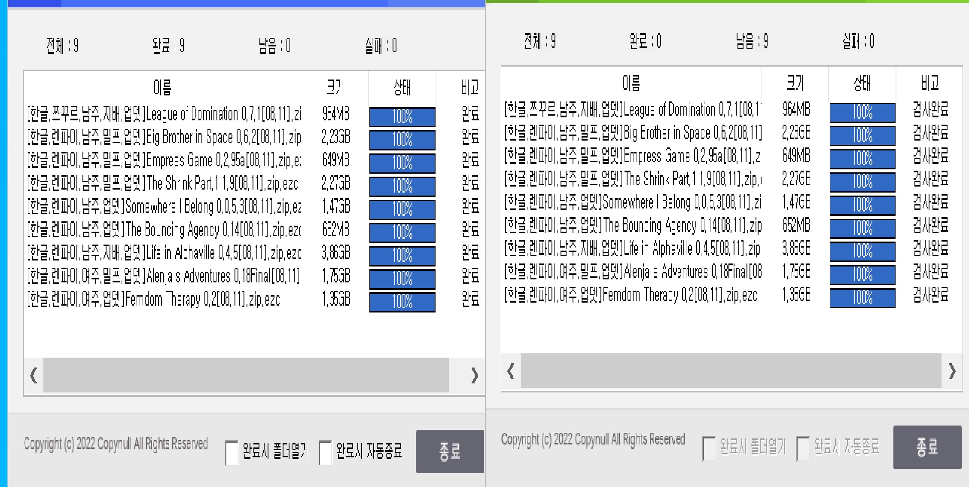Click right window's scroll right arrow

[x=952, y=371]
